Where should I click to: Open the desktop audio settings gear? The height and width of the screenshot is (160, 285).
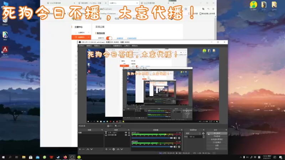[x=179, y=146]
